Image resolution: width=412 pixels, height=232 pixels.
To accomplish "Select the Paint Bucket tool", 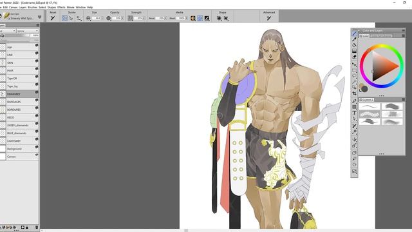I will (x=354, y=45).
